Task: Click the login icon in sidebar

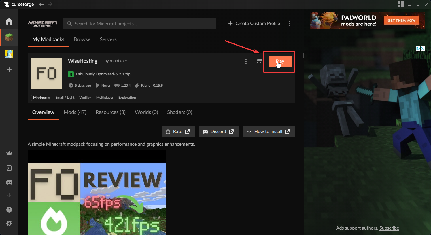Action: (9, 168)
